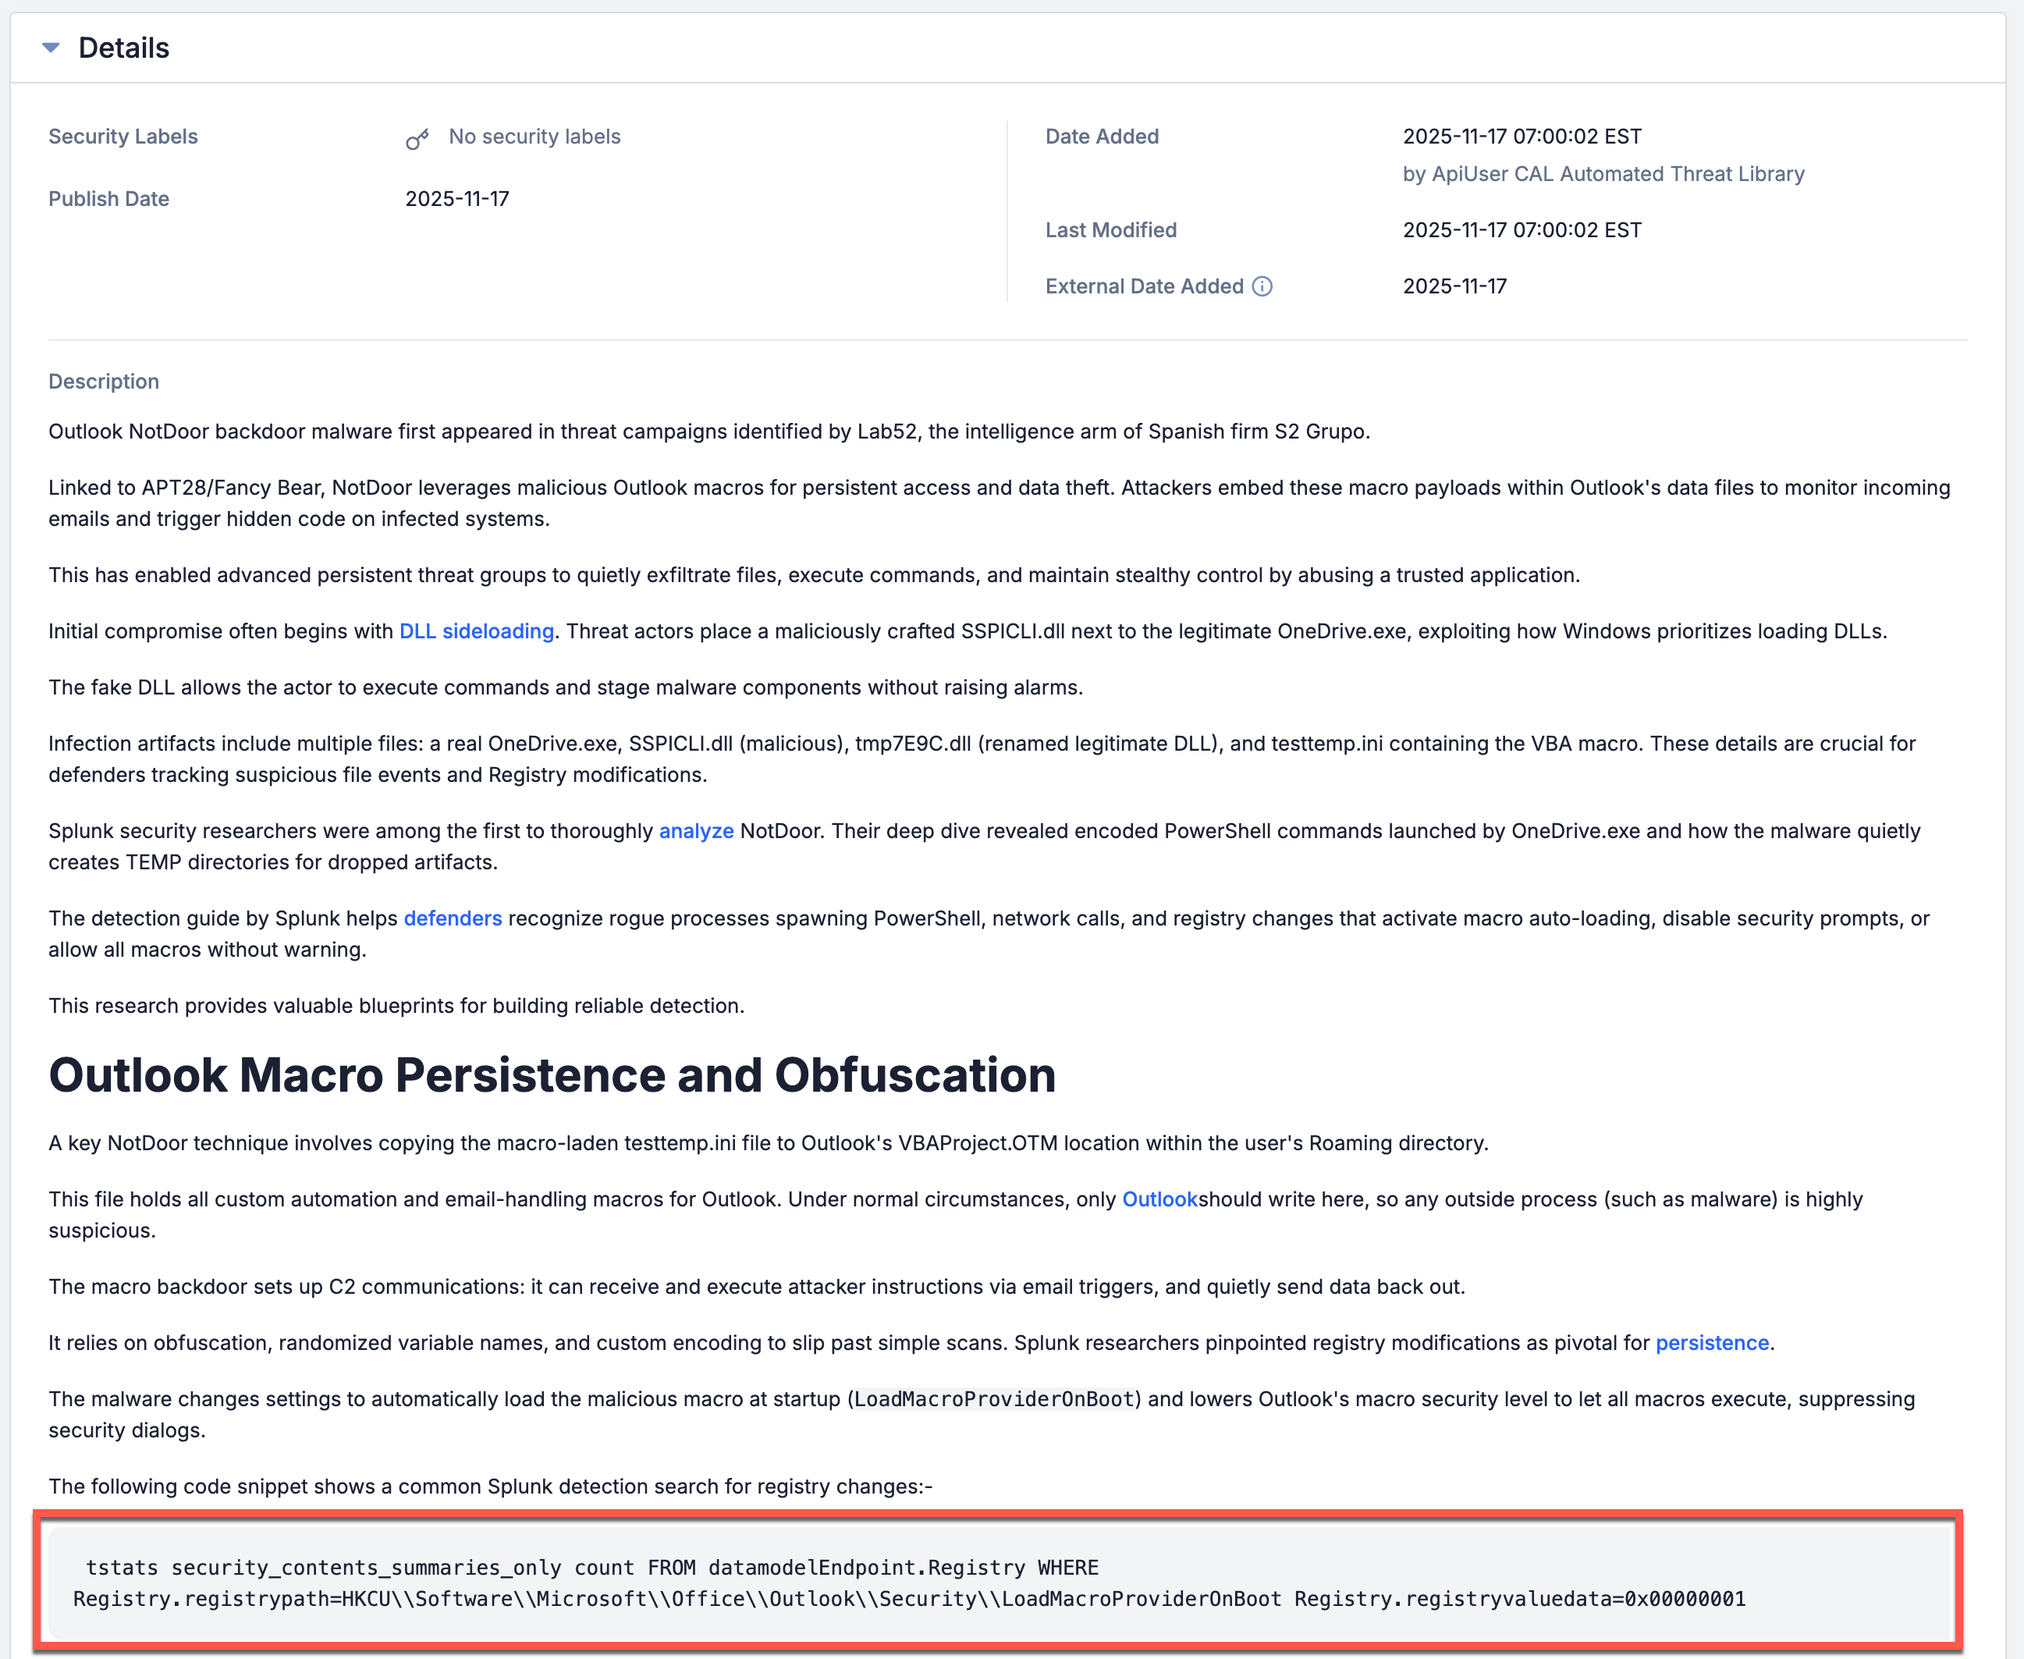Open the Outlook hyperlink

[x=1159, y=1199]
